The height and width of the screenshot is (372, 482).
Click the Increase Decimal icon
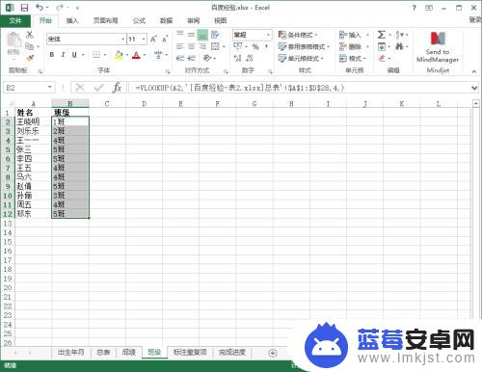237,58
